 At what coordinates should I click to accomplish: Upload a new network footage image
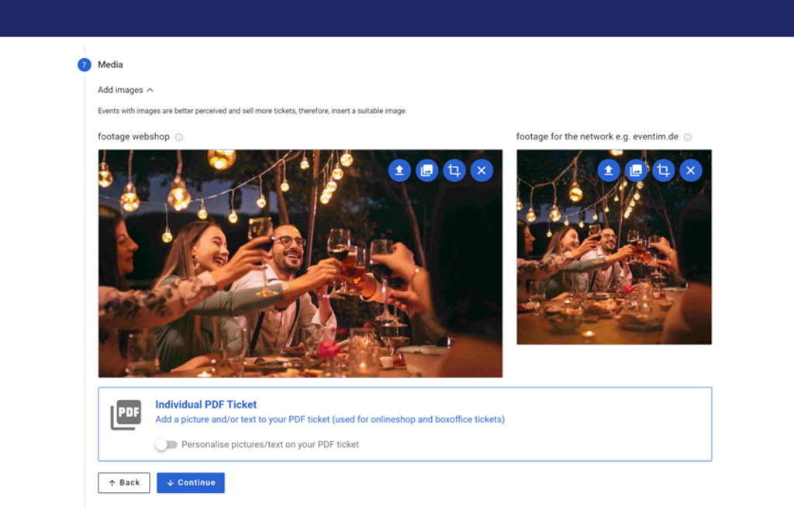pyautogui.click(x=608, y=170)
